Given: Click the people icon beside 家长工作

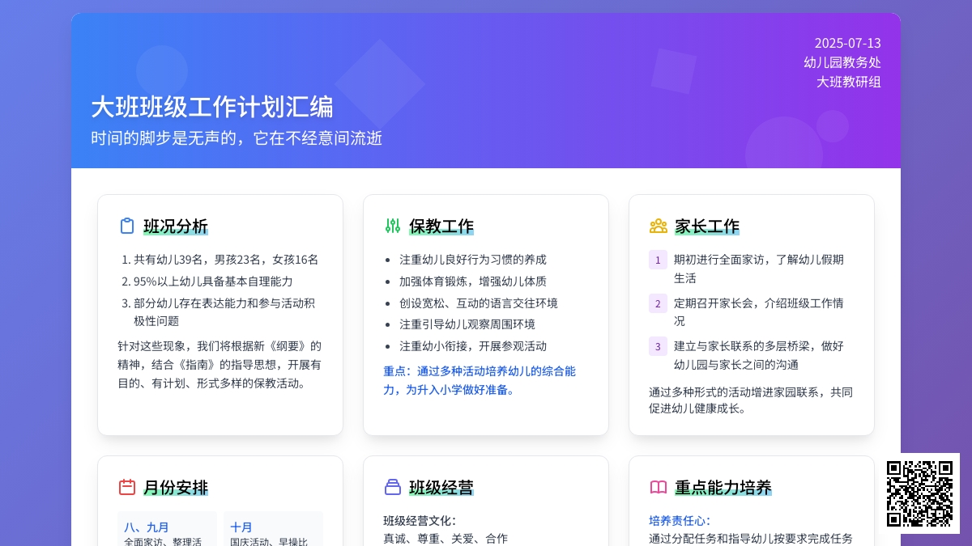Looking at the screenshot, I should click(x=659, y=226).
